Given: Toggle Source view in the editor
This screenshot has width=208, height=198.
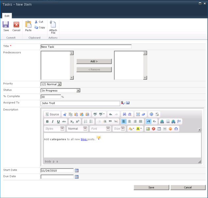Looking at the screenshot, I should coord(52,114).
